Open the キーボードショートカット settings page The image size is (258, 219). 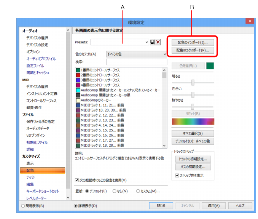point(43,191)
